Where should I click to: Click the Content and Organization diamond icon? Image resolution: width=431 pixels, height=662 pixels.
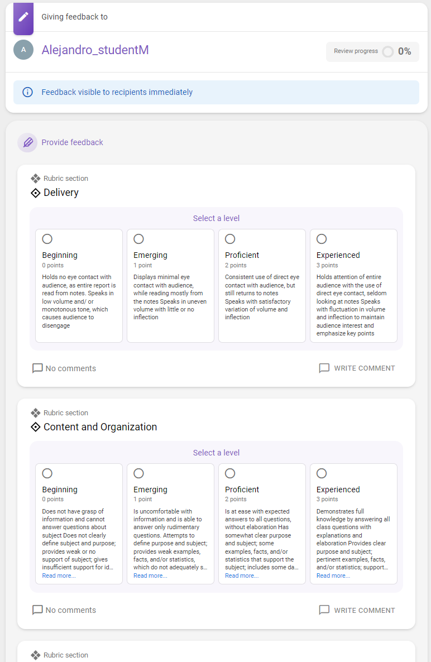[x=35, y=427]
